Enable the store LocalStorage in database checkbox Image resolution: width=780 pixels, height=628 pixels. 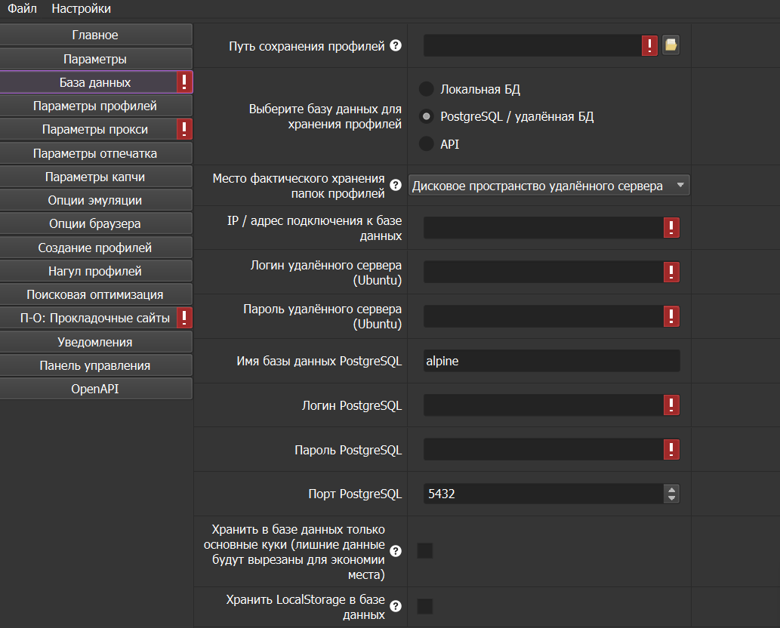point(425,606)
